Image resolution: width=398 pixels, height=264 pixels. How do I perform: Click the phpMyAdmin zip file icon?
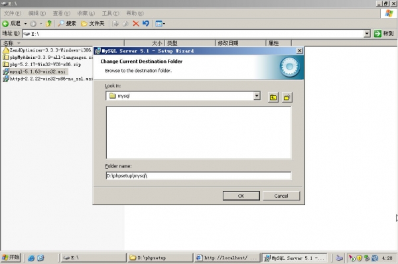pyautogui.click(x=5, y=57)
